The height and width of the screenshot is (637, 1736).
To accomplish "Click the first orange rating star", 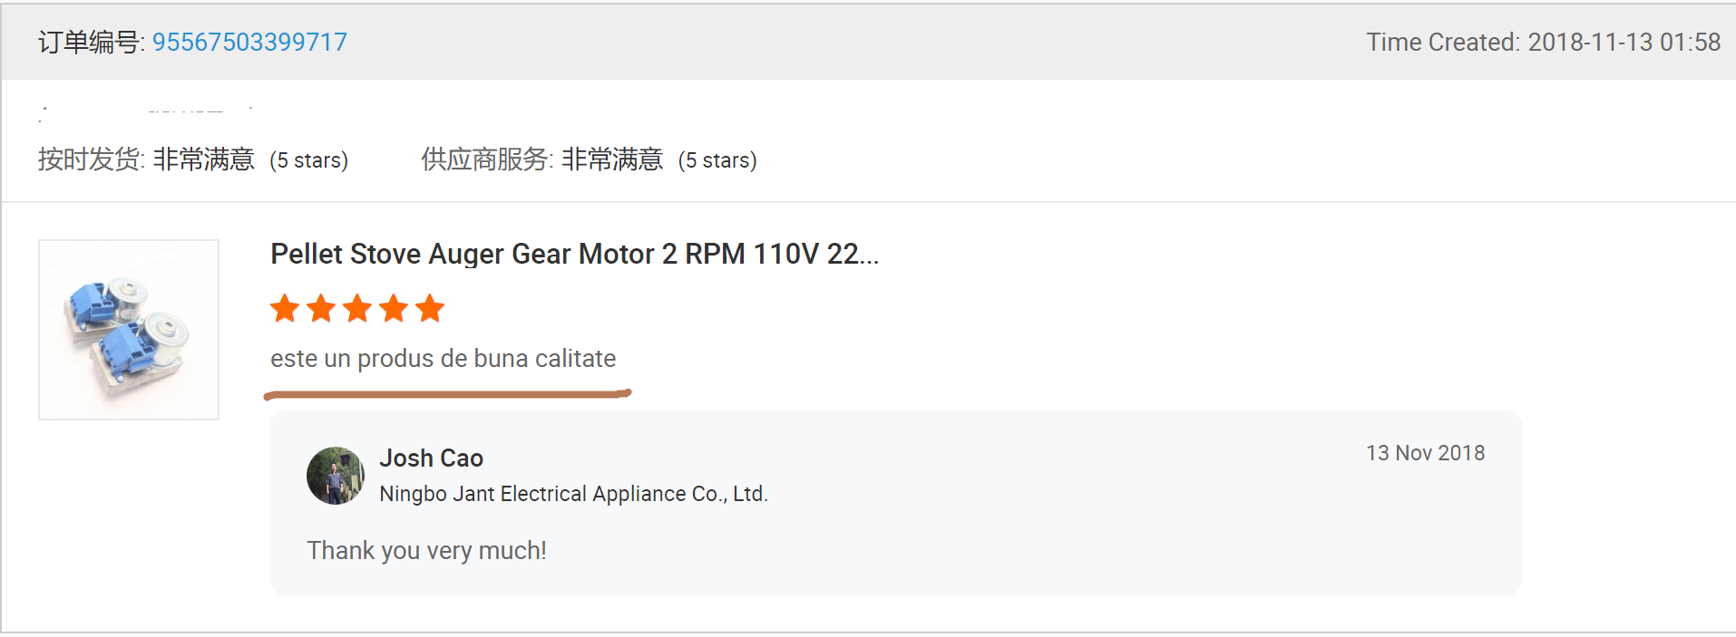I will (285, 309).
